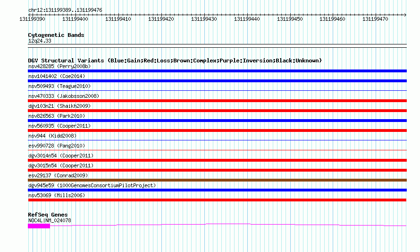Select the red bar for dgv103n21
Image resolution: width=420 pixels, height=252 pixels.
217,111
